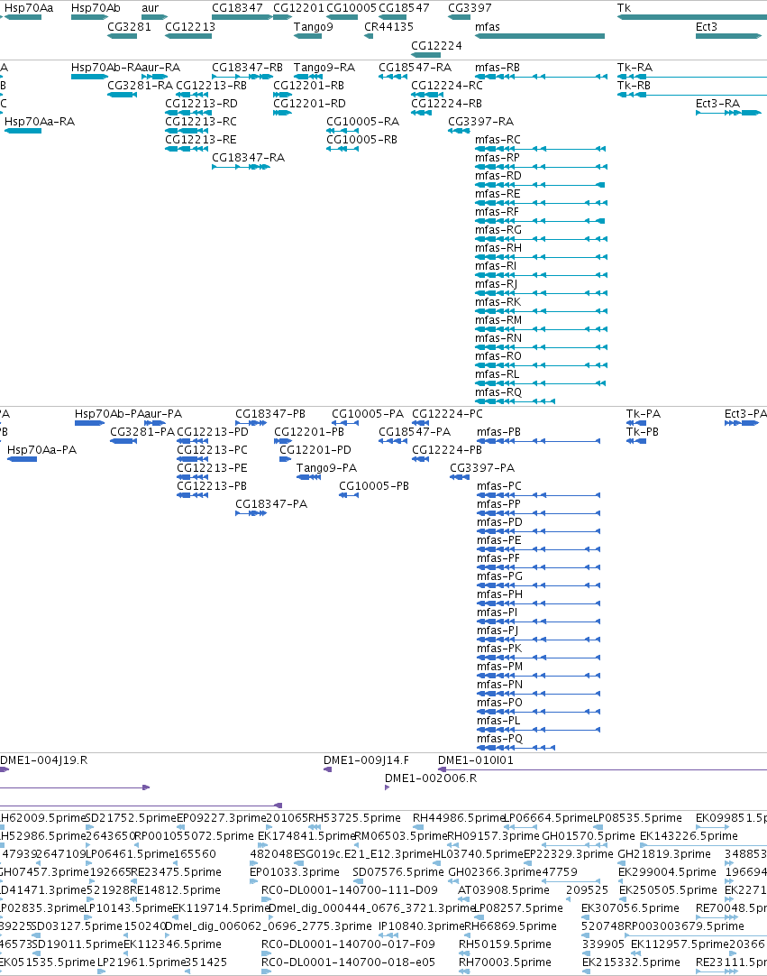Select the mfas-PB protein label
Image resolution: width=767 pixels, height=976 pixels.
tap(499, 432)
